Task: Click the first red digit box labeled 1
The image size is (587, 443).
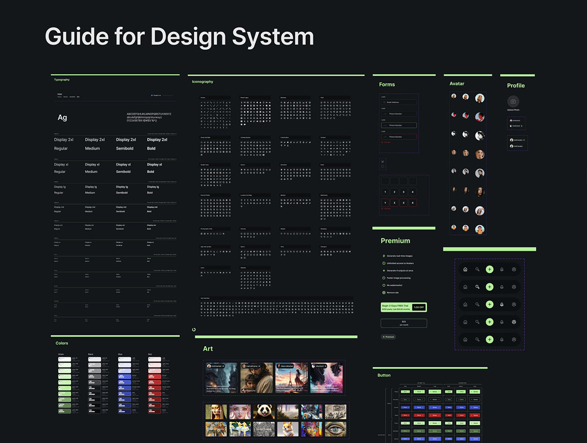Action: click(x=385, y=203)
